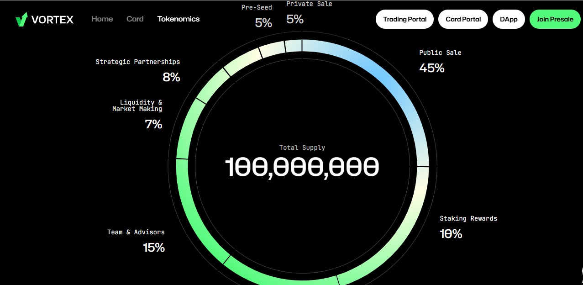Select Liquidity & Market Making label
Viewport: 583px width, 285px height.
point(137,106)
